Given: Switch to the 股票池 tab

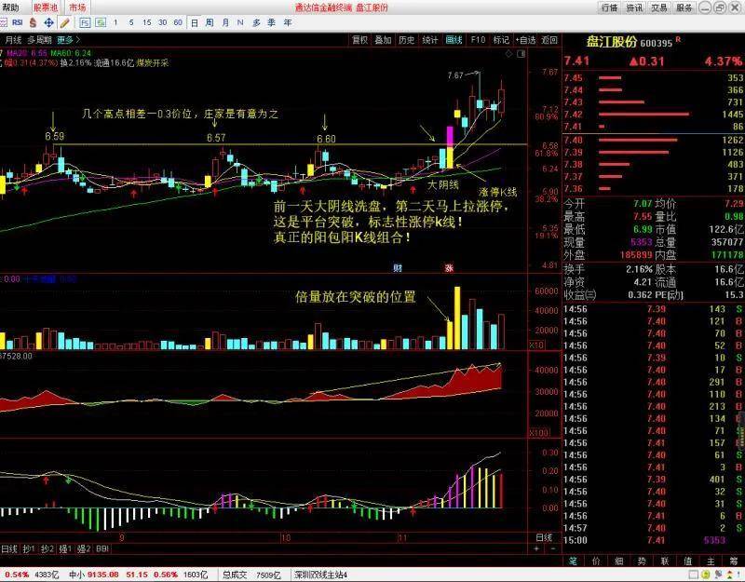Looking at the screenshot, I should pyautogui.click(x=46, y=7).
